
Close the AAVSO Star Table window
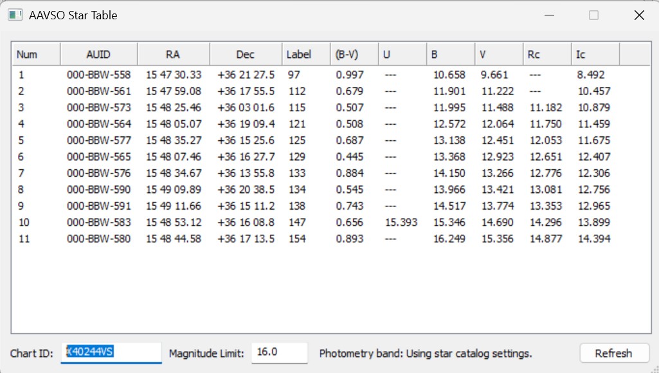point(639,15)
